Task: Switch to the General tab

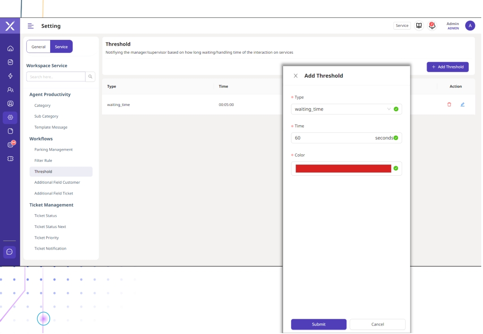Action: [x=38, y=47]
